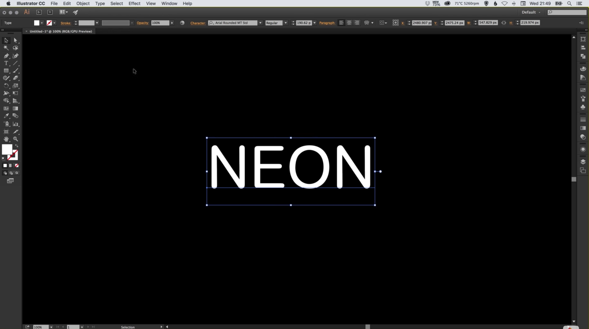Select the Shape Builder tool
Screen dimensions: 589x329
coord(6,101)
